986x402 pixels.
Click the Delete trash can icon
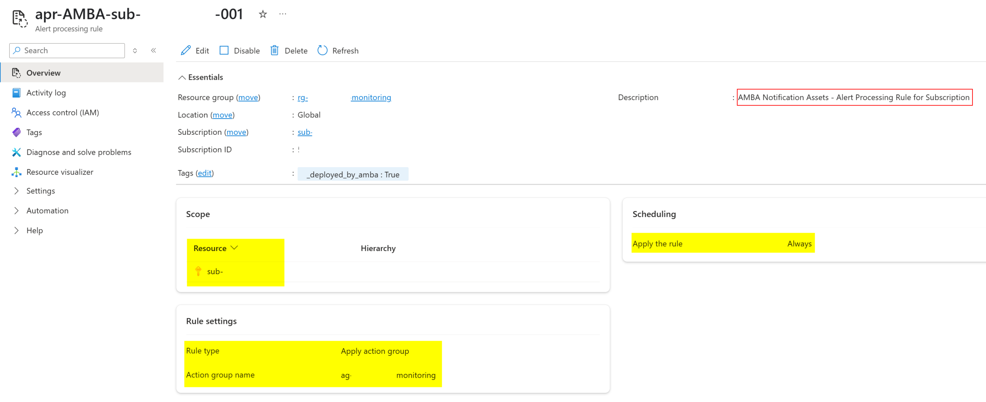click(274, 50)
